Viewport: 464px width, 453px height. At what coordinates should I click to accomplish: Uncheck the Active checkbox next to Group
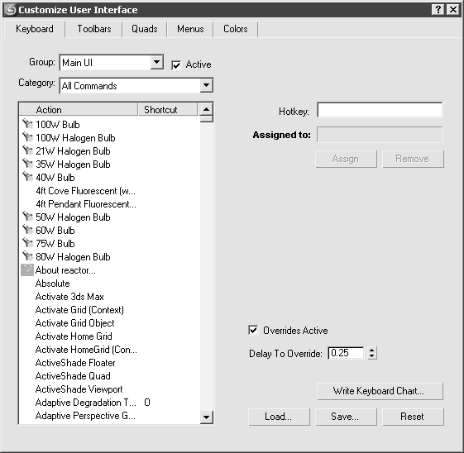click(x=176, y=65)
